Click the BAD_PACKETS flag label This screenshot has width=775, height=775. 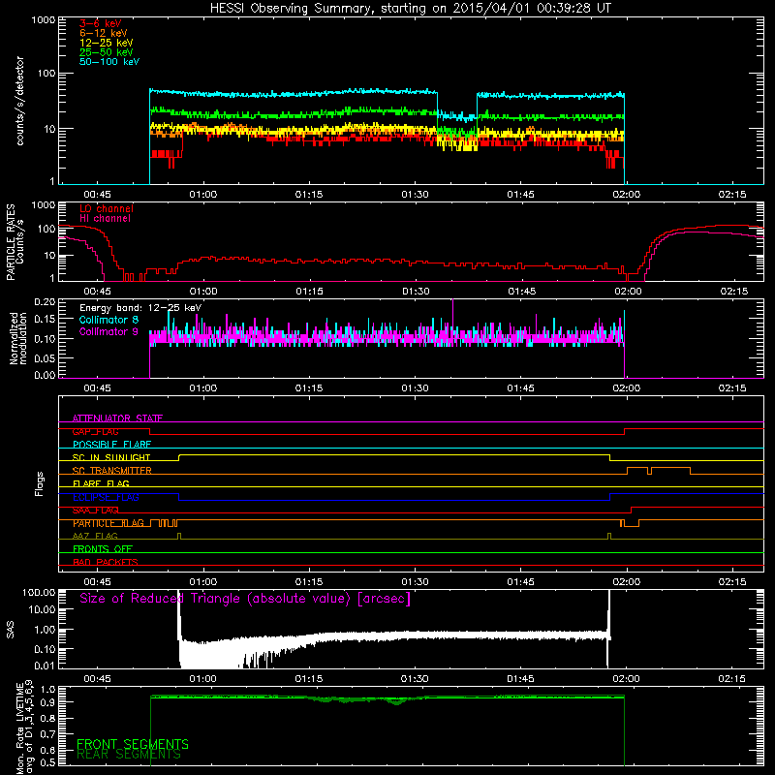click(106, 562)
